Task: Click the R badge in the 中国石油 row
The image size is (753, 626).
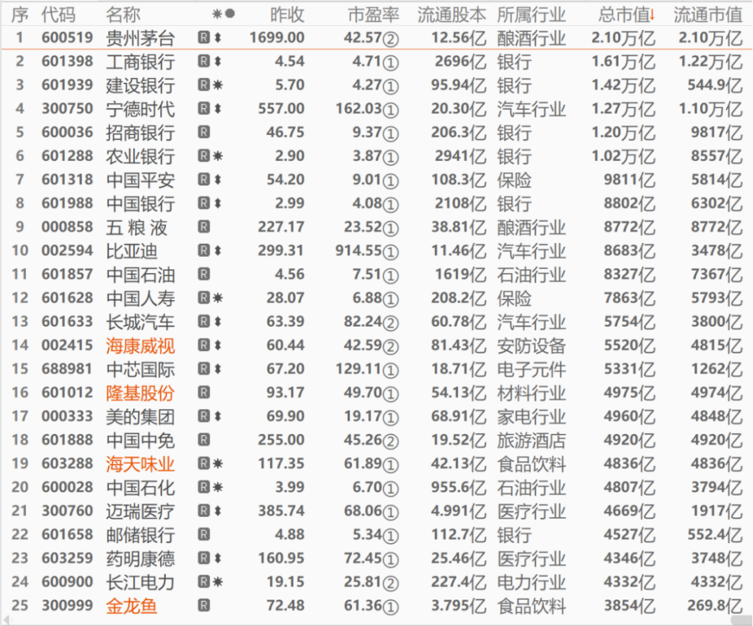Action: tap(204, 274)
